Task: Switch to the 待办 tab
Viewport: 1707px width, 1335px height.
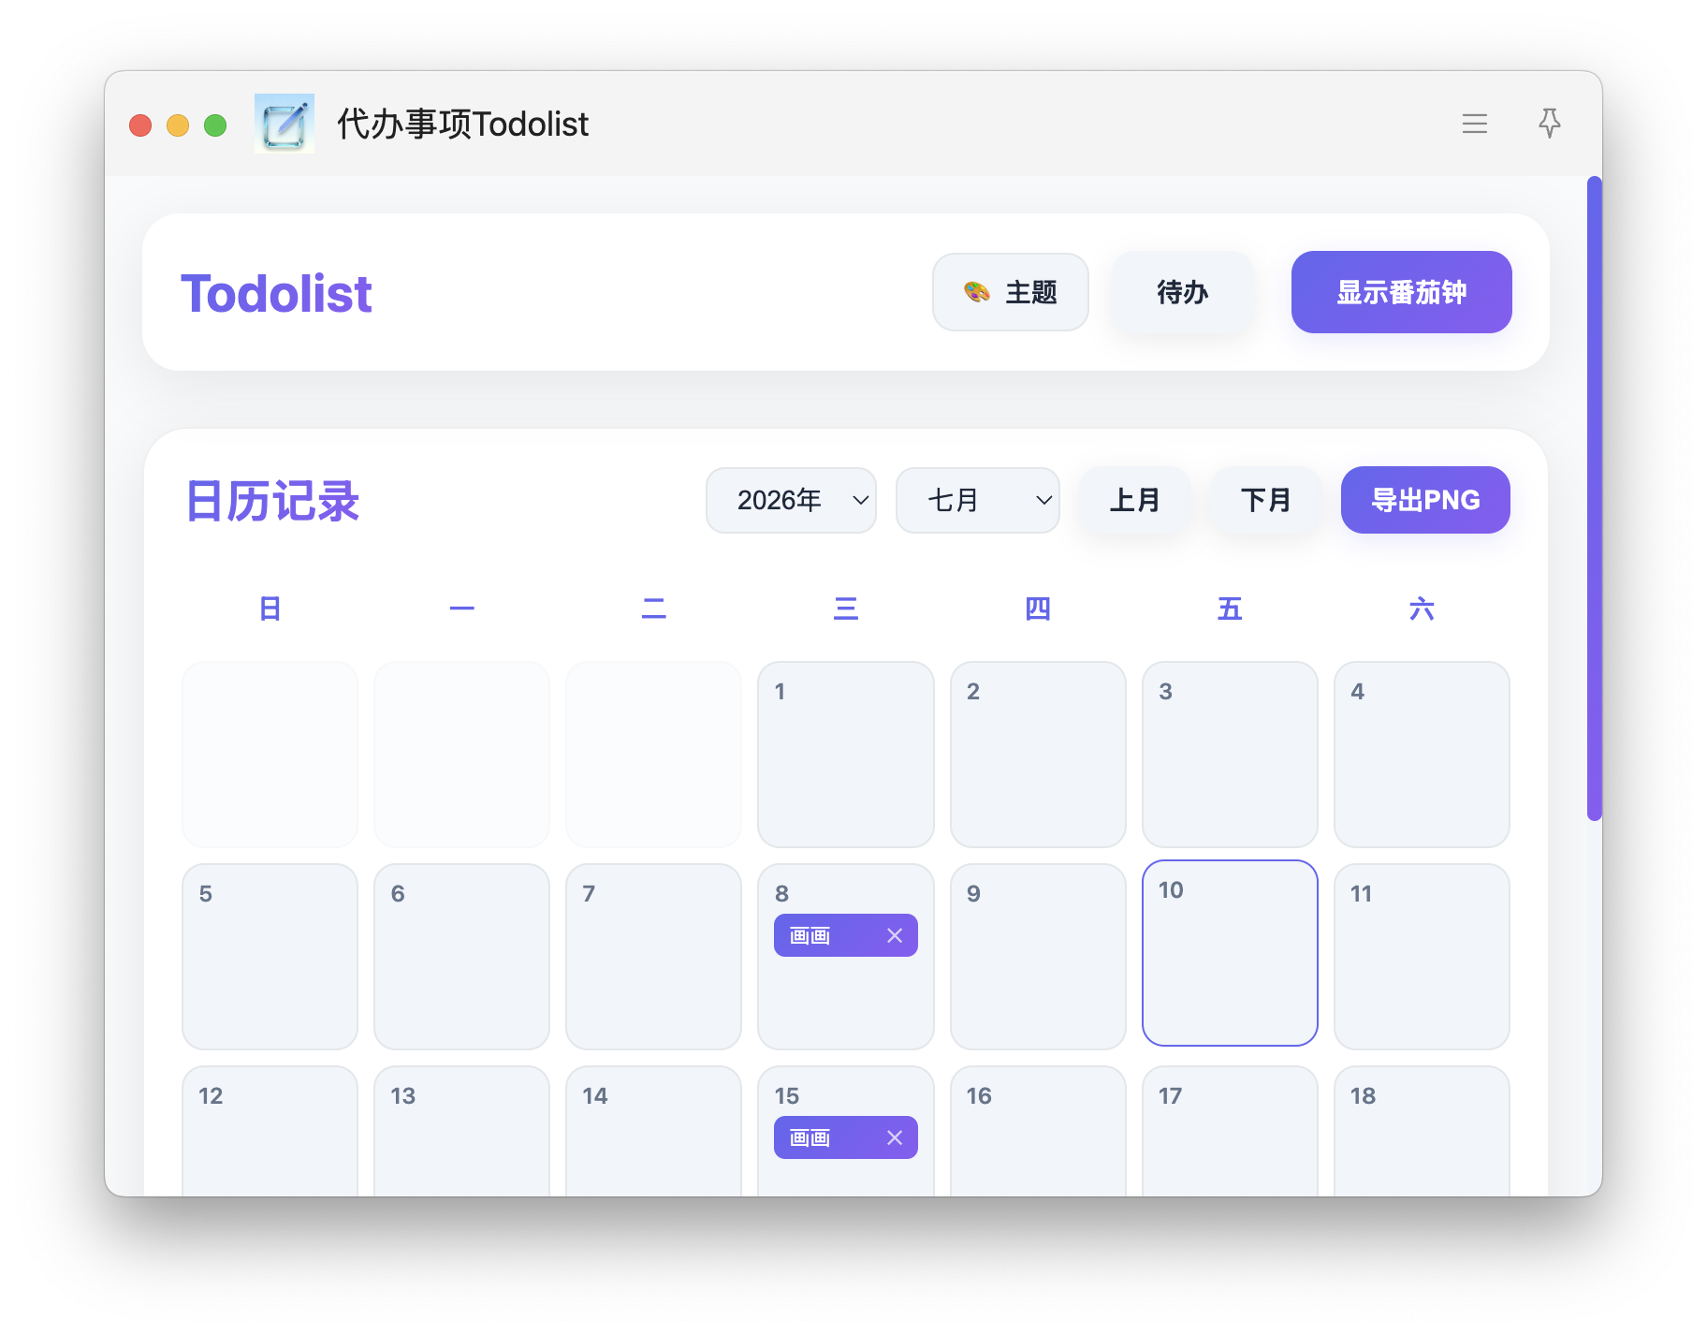Action: coord(1182,292)
